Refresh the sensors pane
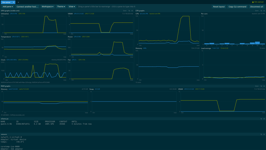Screen dimensions: 266x150 (261, 134)
